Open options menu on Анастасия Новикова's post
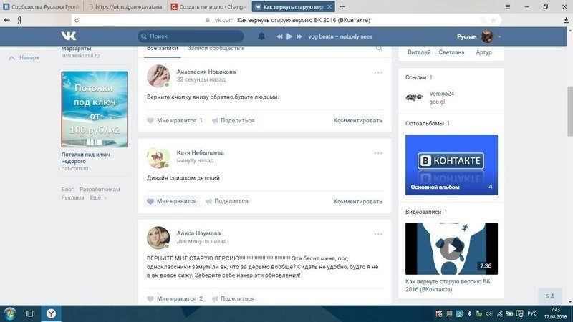The image size is (573, 322). click(x=378, y=72)
